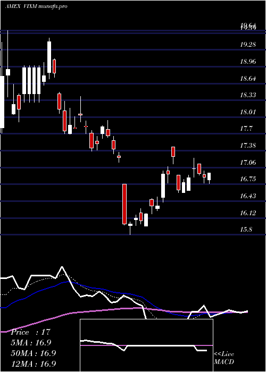The image size is (266, 372).
Task: Select the 17.38 price level label
Action: [248, 146]
